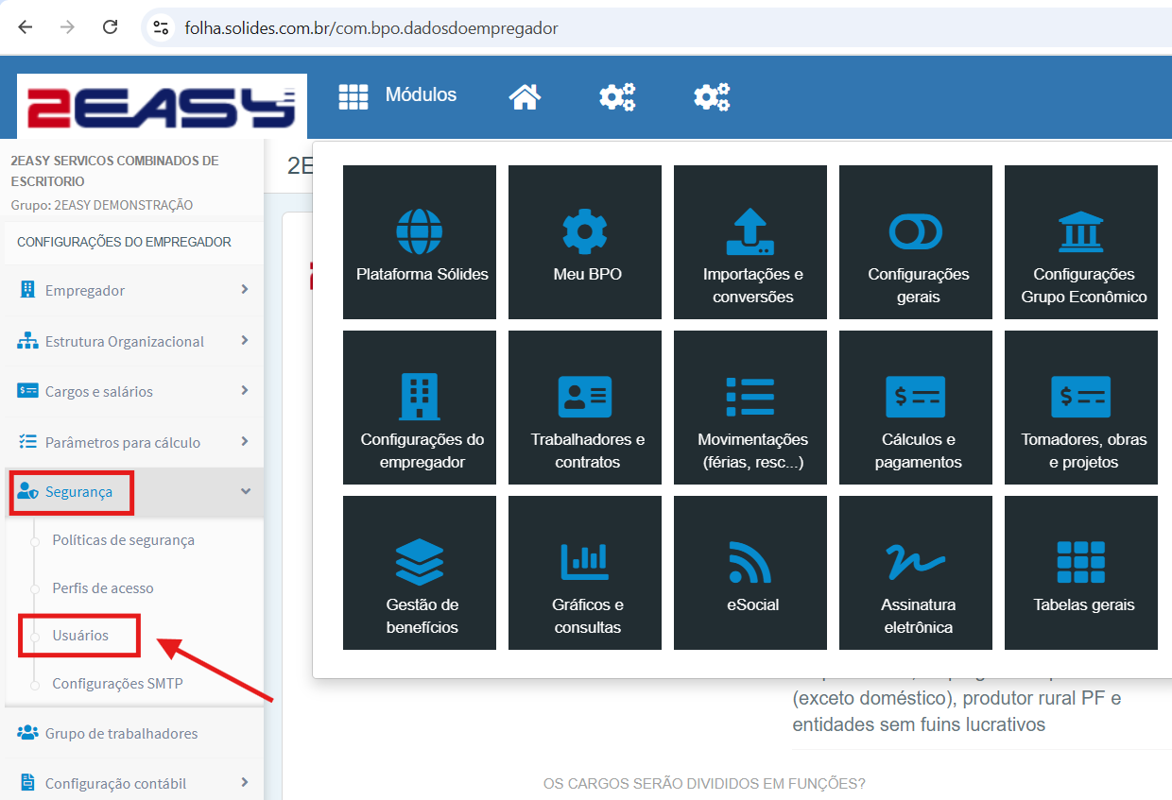Click the Módulos label in top bar
The height and width of the screenshot is (800, 1172).
(x=421, y=94)
